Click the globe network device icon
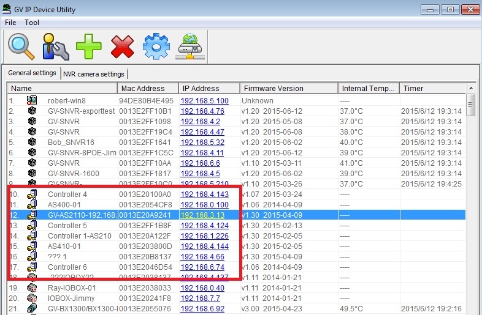The image size is (482, 315). tap(190, 46)
